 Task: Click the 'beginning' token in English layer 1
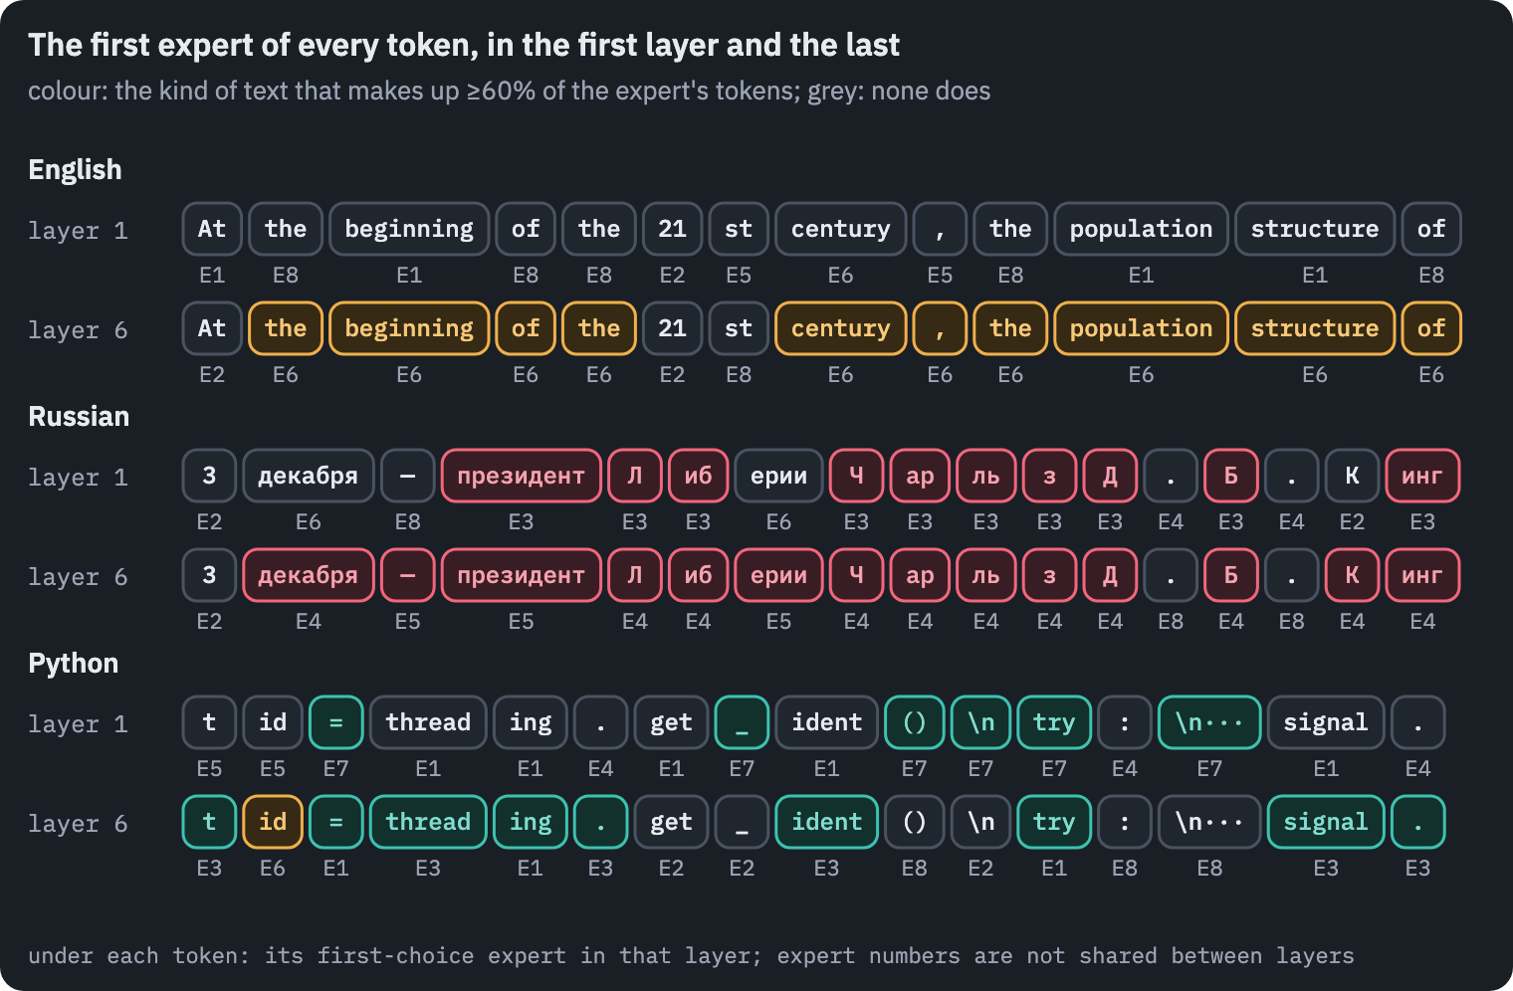point(409,229)
